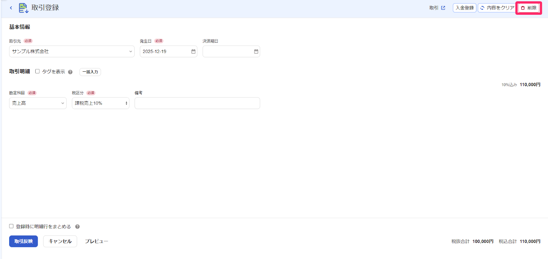548x259 pixels.
Task: Click the キャンセル button
Action: pyautogui.click(x=60, y=241)
